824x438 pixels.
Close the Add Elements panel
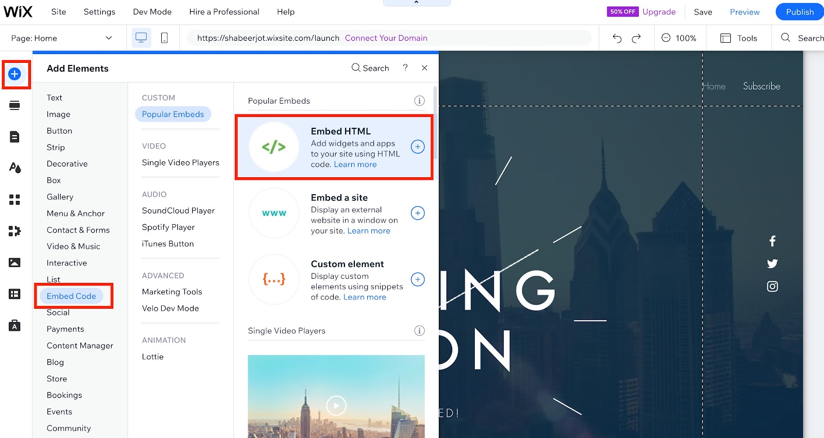pos(424,68)
